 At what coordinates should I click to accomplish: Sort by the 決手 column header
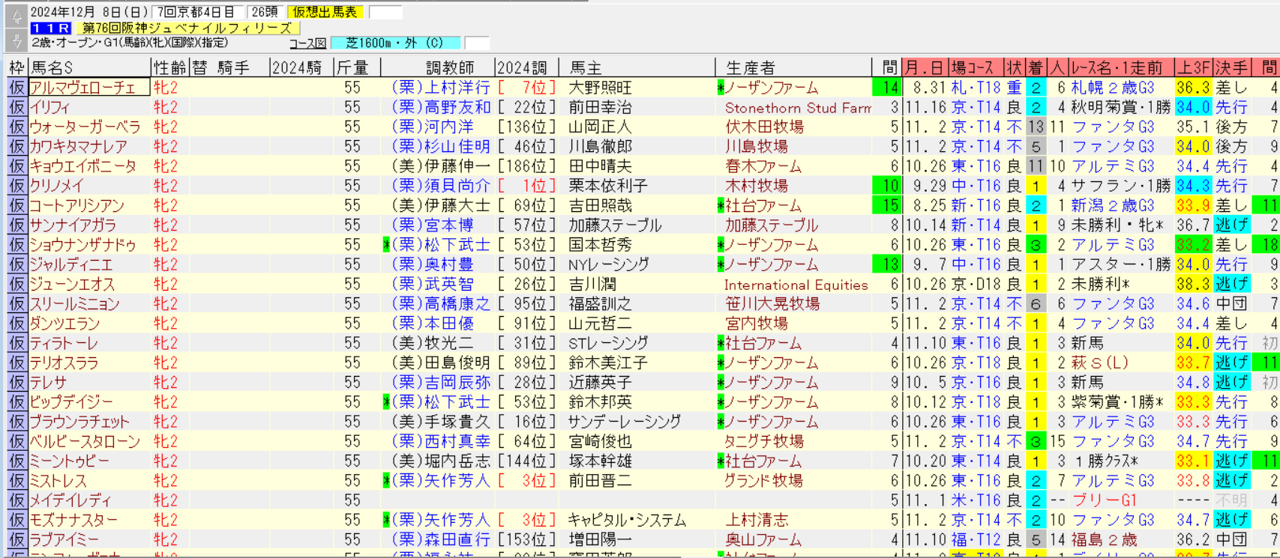coord(1232,67)
